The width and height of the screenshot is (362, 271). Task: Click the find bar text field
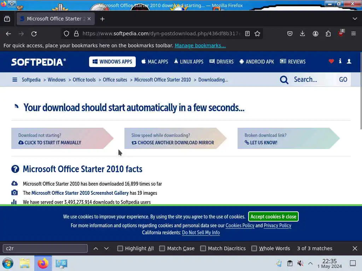[x=45, y=248]
